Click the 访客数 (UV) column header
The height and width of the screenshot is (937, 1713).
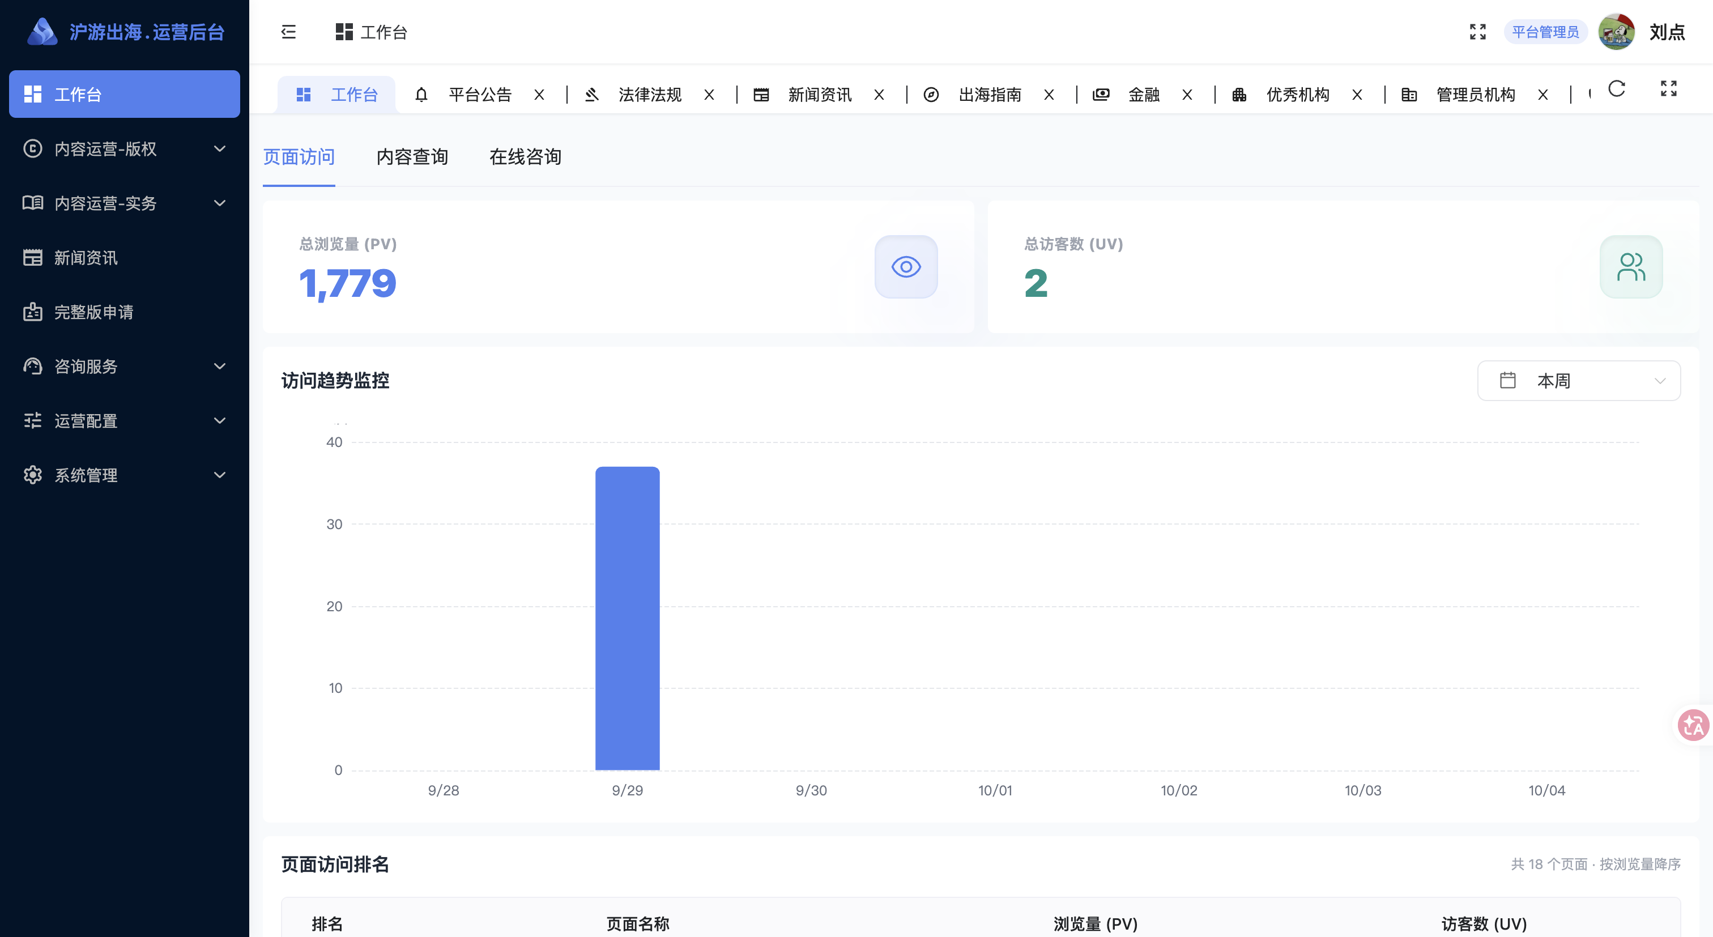pyautogui.click(x=1484, y=924)
